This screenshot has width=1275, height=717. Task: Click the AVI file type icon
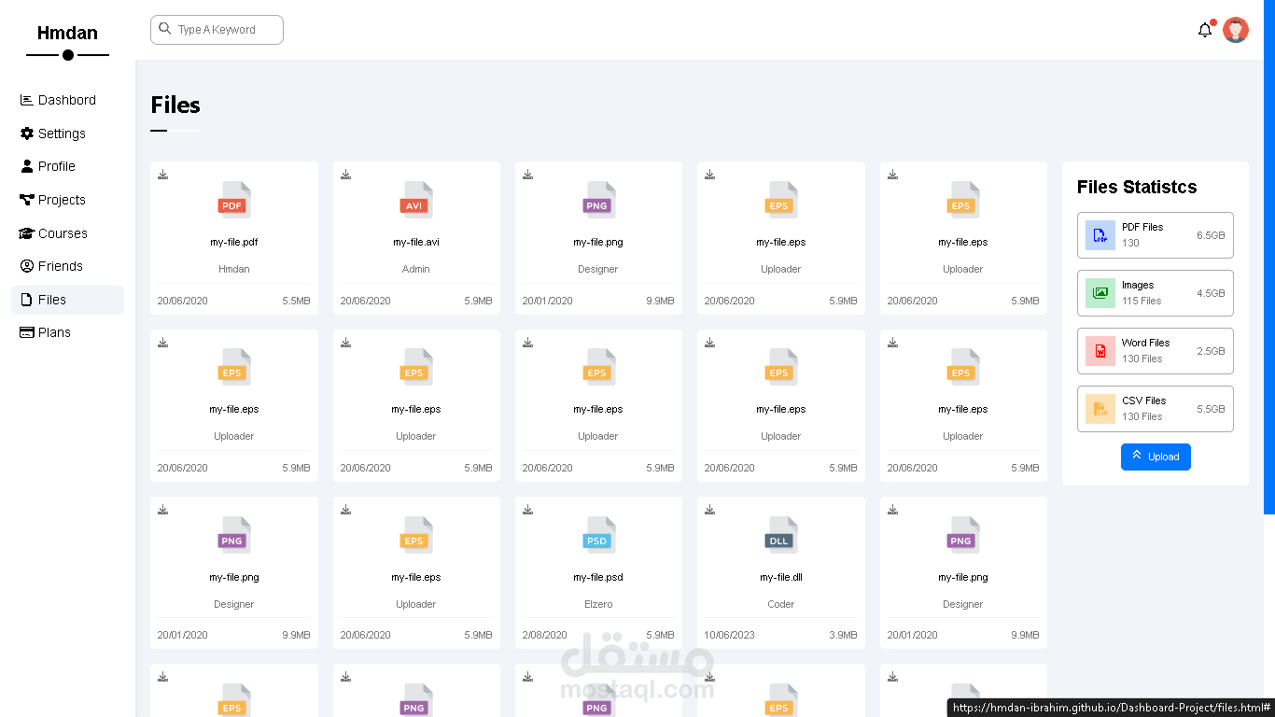tap(415, 200)
